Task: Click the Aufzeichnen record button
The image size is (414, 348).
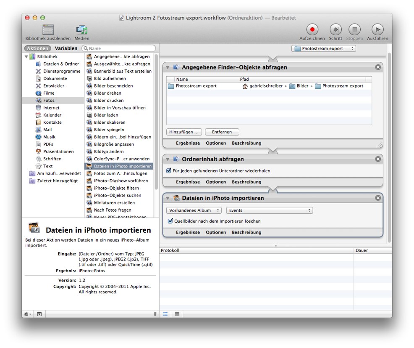Action: 312,29
